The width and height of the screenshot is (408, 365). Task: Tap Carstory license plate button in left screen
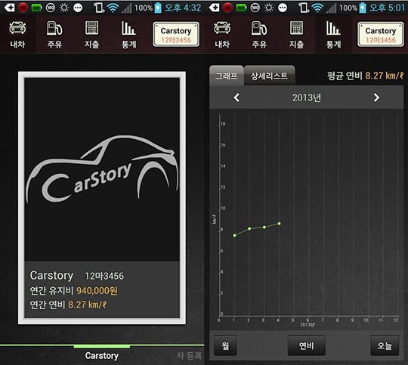[176, 34]
